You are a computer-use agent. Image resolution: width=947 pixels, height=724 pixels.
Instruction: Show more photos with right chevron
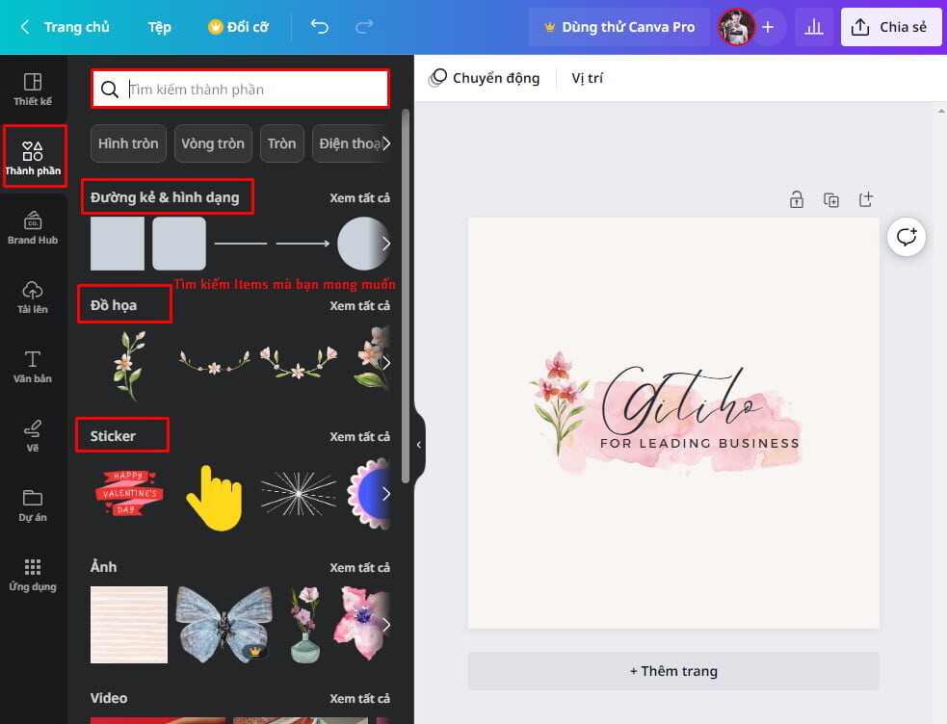click(386, 625)
